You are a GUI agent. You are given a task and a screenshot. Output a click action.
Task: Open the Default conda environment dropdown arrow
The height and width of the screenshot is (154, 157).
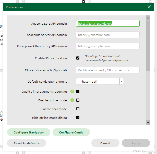tap(122, 81)
